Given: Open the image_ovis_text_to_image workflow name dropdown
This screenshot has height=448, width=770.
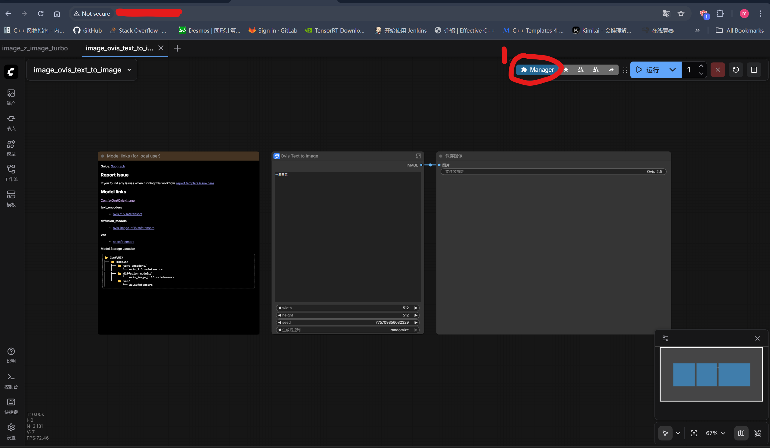Looking at the screenshot, I should (128, 70).
